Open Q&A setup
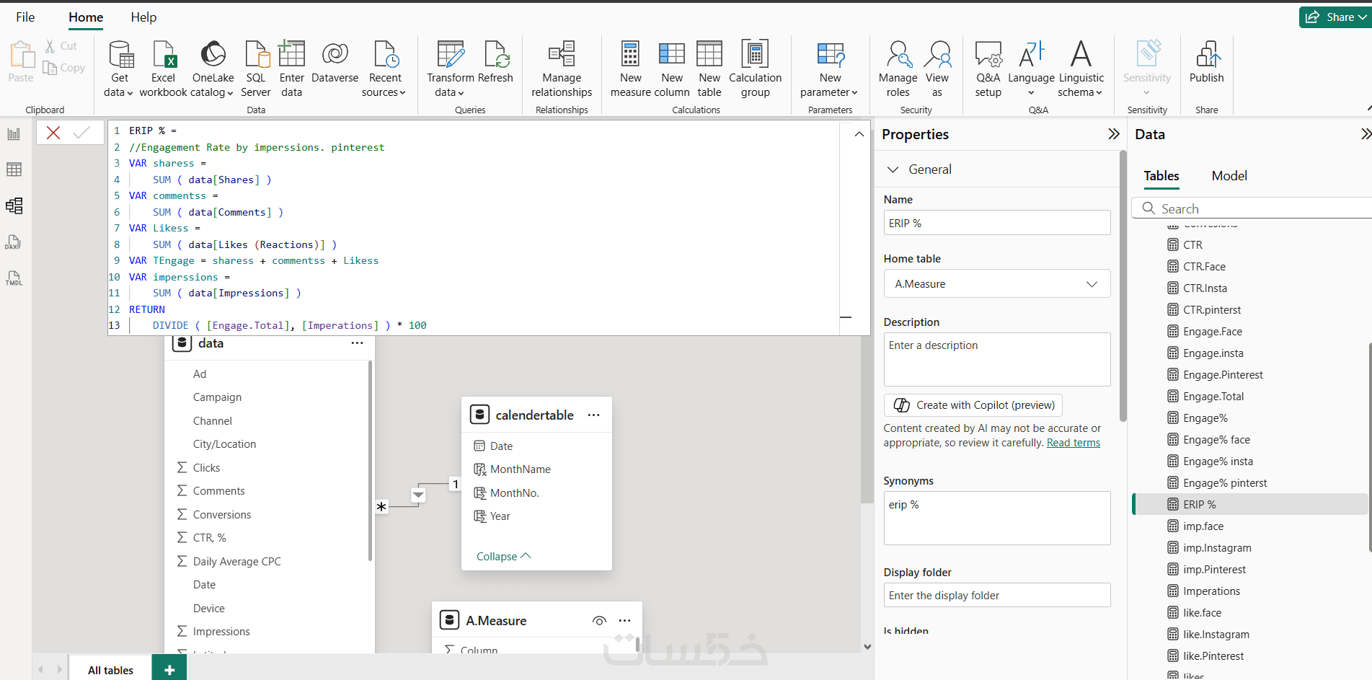Screen dimensions: 1372x680 tap(988, 69)
